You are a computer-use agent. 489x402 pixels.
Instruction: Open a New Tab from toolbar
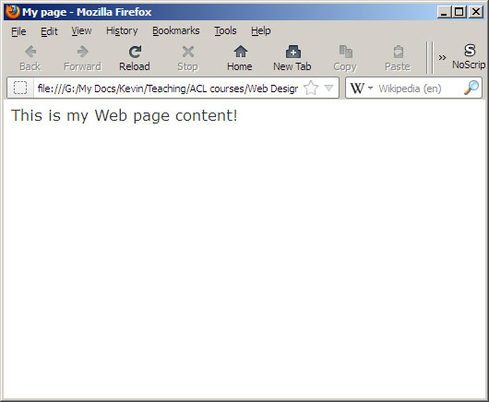[292, 58]
